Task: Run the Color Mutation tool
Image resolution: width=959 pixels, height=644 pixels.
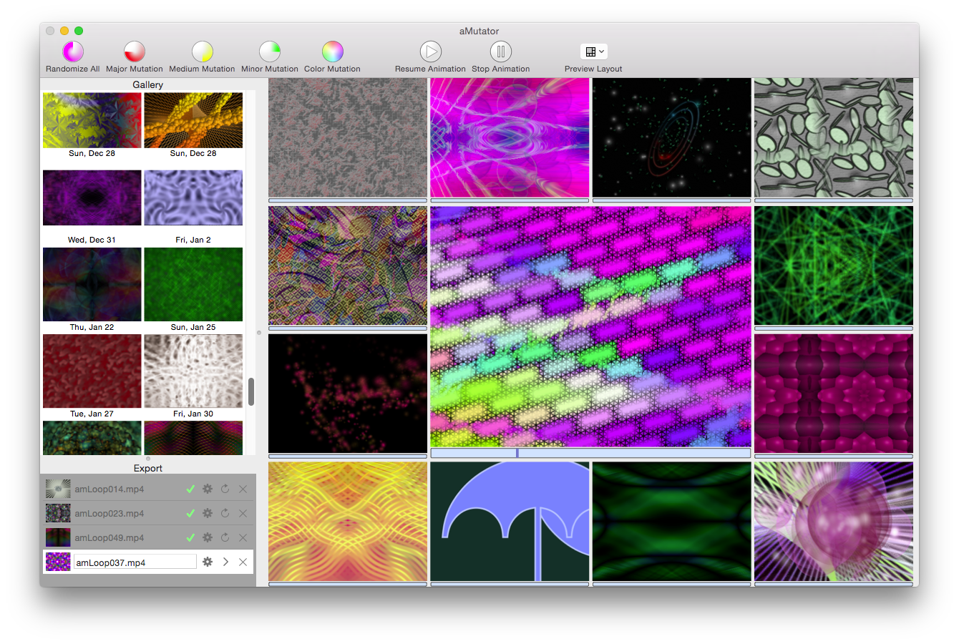Action: pyautogui.click(x=333, y=52)
